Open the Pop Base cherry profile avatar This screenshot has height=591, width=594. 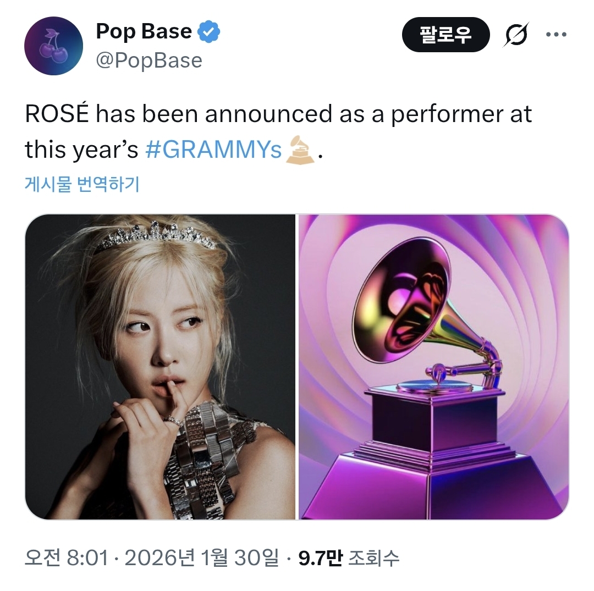pyautogui.click(x=54, y=46)
